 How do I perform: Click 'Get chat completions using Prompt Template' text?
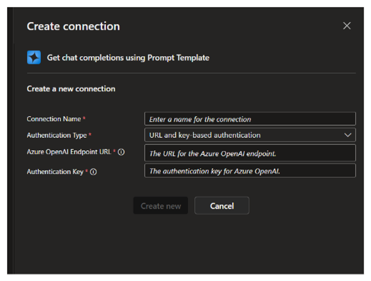click(x=128, y=58)
